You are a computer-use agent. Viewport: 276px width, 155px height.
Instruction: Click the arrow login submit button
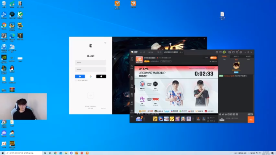point(91,95)
